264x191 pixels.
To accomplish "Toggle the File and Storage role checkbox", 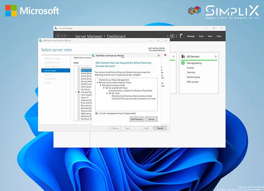I will click(x=79, y=92).
